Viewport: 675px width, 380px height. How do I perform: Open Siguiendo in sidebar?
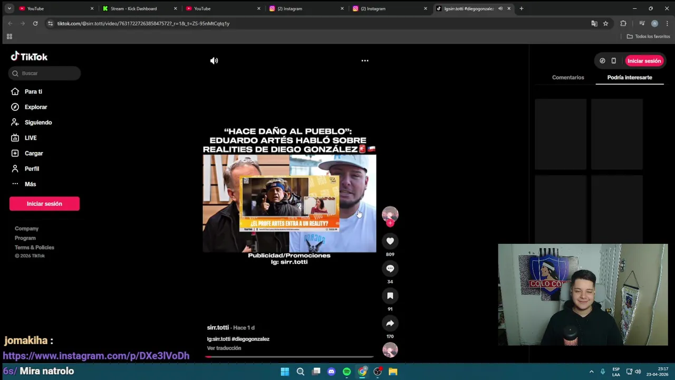pyautogui.click(x=38, y=122)
